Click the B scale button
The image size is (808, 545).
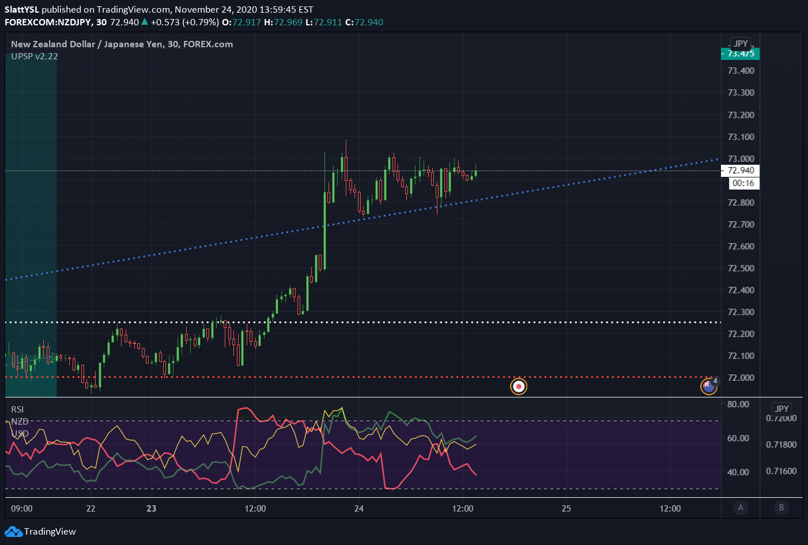[x=781, y=508]
